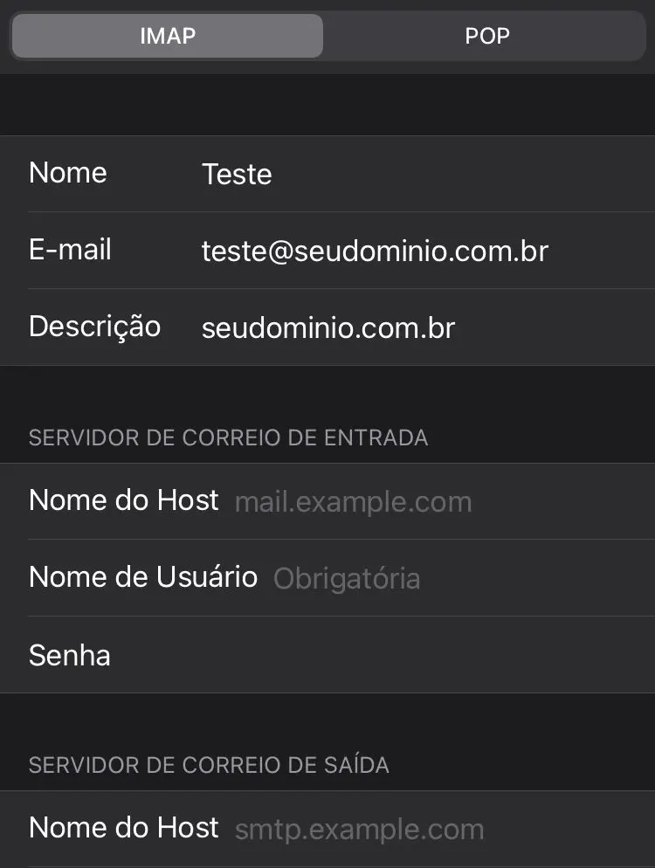Enter incoming host in mail.example.com field
655x868 pixels.
(x=353, y=502)
